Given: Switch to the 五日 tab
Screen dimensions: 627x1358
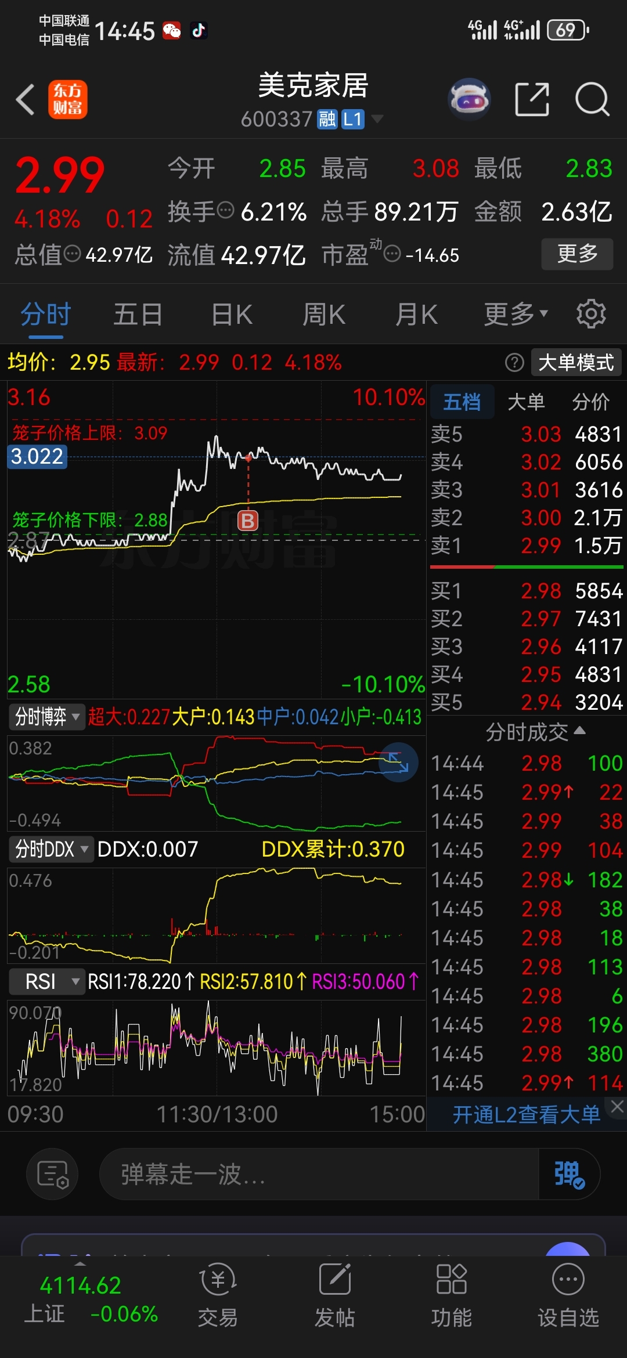Looking at the screenshot, I should (138, 314).
